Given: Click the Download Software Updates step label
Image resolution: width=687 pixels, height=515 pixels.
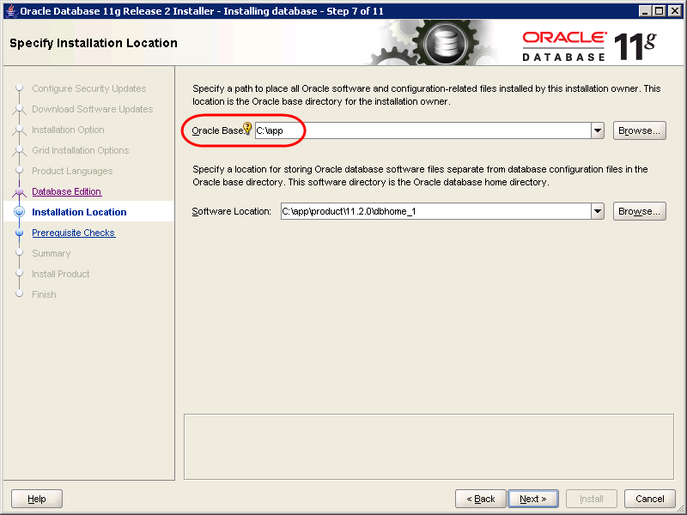Looking at the screenshot, I should pyautogui.click(x=93, y=109).
